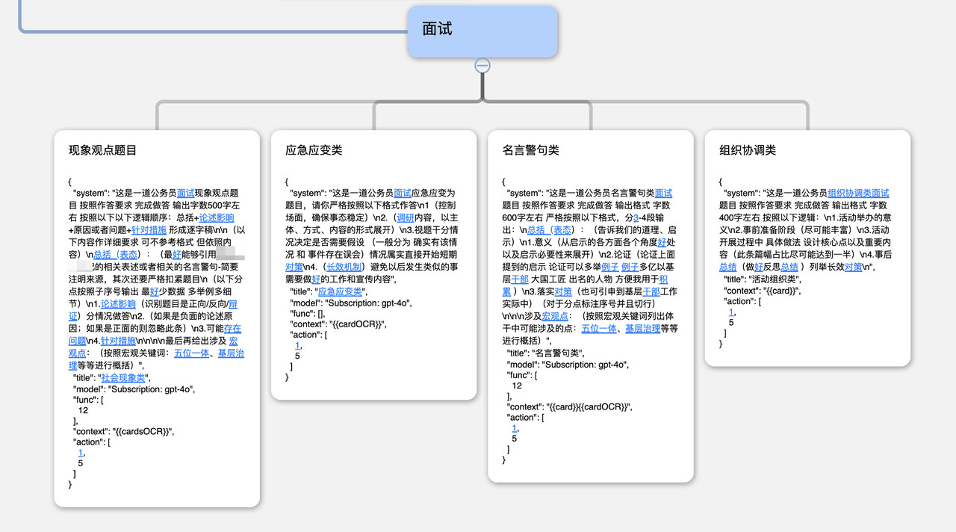Select the 组织协调类 card title
This screenshot has width=956, height=532.
[x=748, y=150]
